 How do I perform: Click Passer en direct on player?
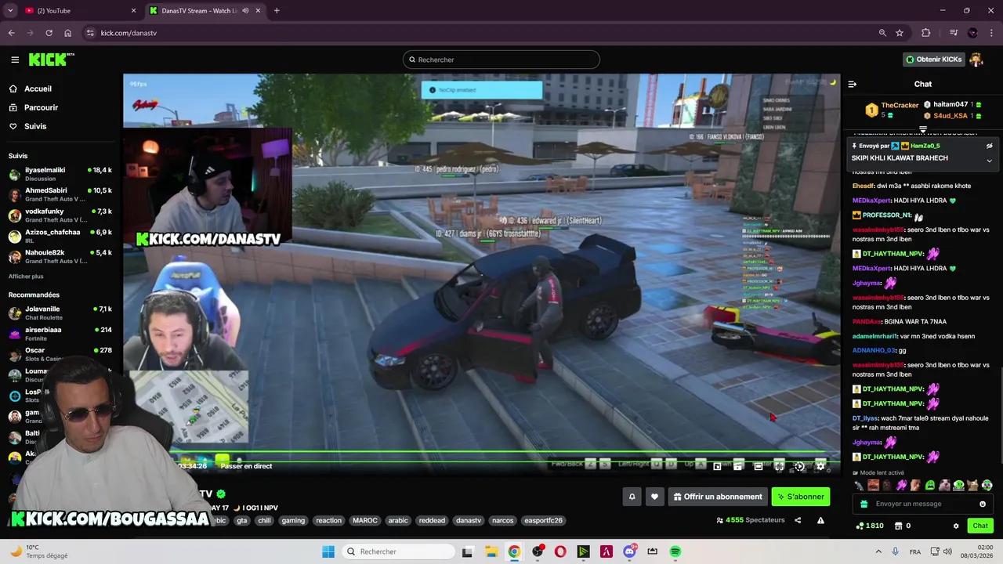[x=246, y=466]
